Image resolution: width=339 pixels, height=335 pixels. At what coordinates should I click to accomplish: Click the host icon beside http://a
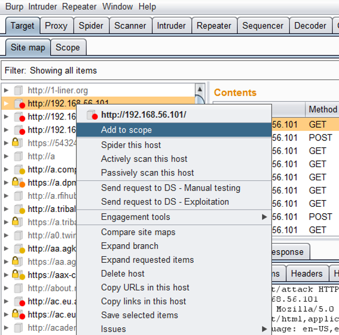tap(19, 156)
